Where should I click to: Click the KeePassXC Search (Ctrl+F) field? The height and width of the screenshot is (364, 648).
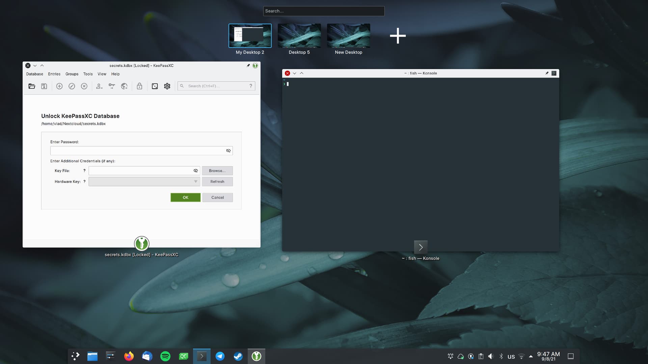click(x=216, y=86)
